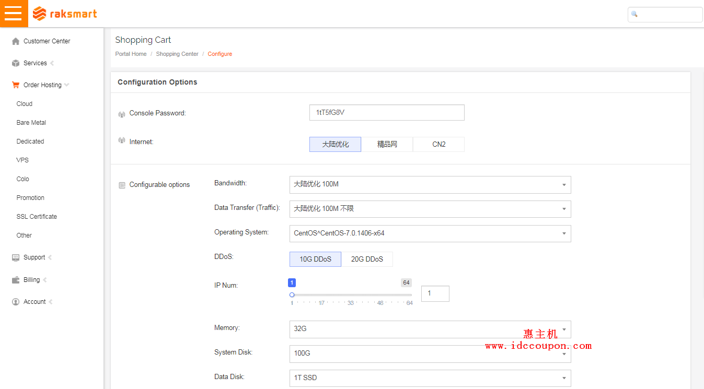Open the Bandwidth dropdown
The width and height of the screenshot is (704, 389).
tap(430, 185)
